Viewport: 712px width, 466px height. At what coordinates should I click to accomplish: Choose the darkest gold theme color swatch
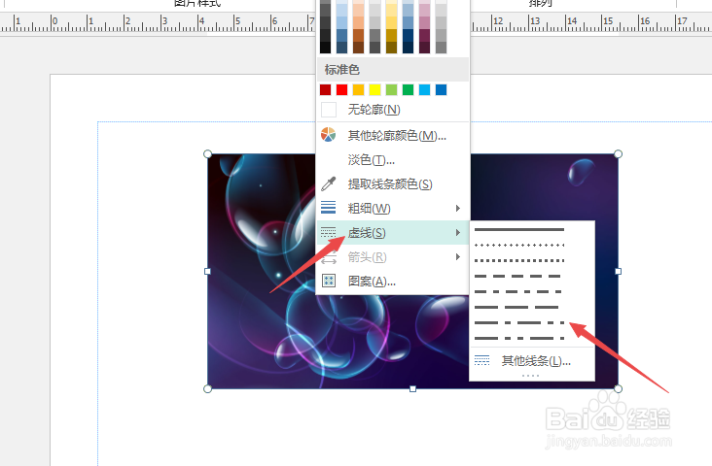[x=391, y=48]
